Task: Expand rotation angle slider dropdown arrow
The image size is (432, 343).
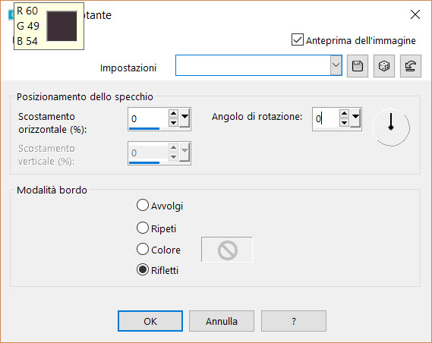Action: (355, 118)
